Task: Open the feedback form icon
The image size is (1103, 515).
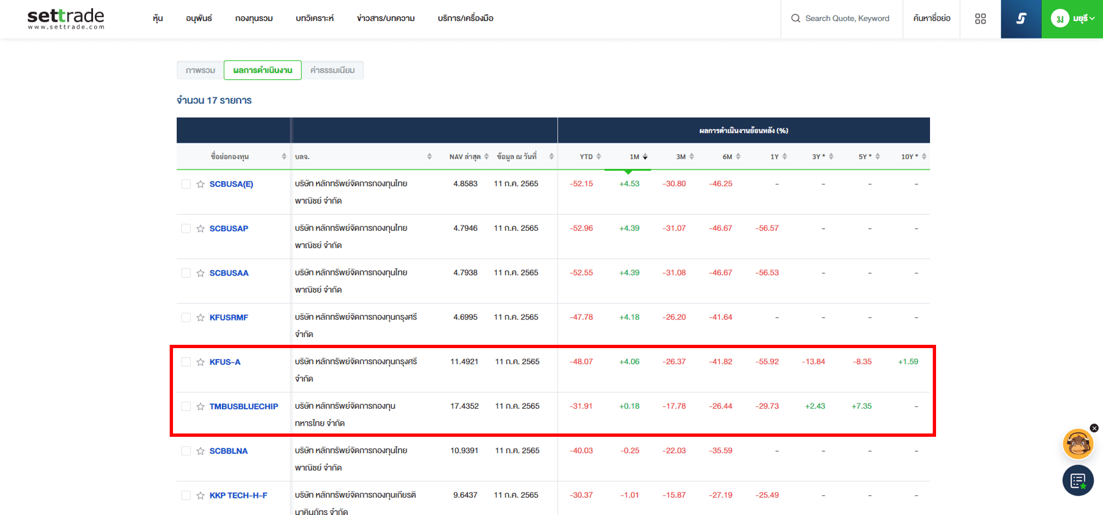Action: (1078, 481)
